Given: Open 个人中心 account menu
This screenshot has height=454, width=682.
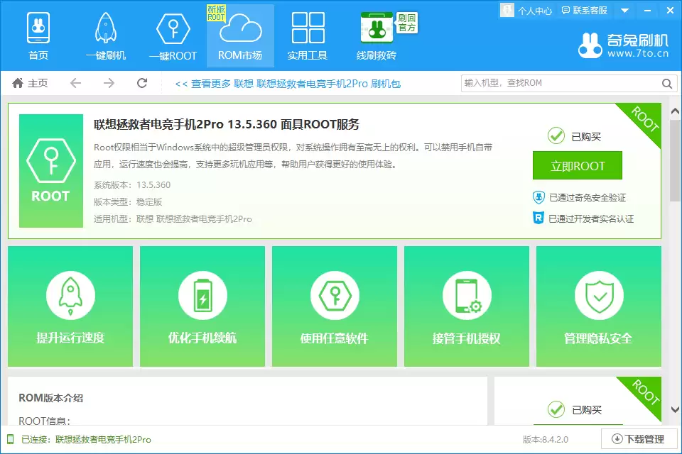Looking at the screenshot, I should (x=531, y=10).
